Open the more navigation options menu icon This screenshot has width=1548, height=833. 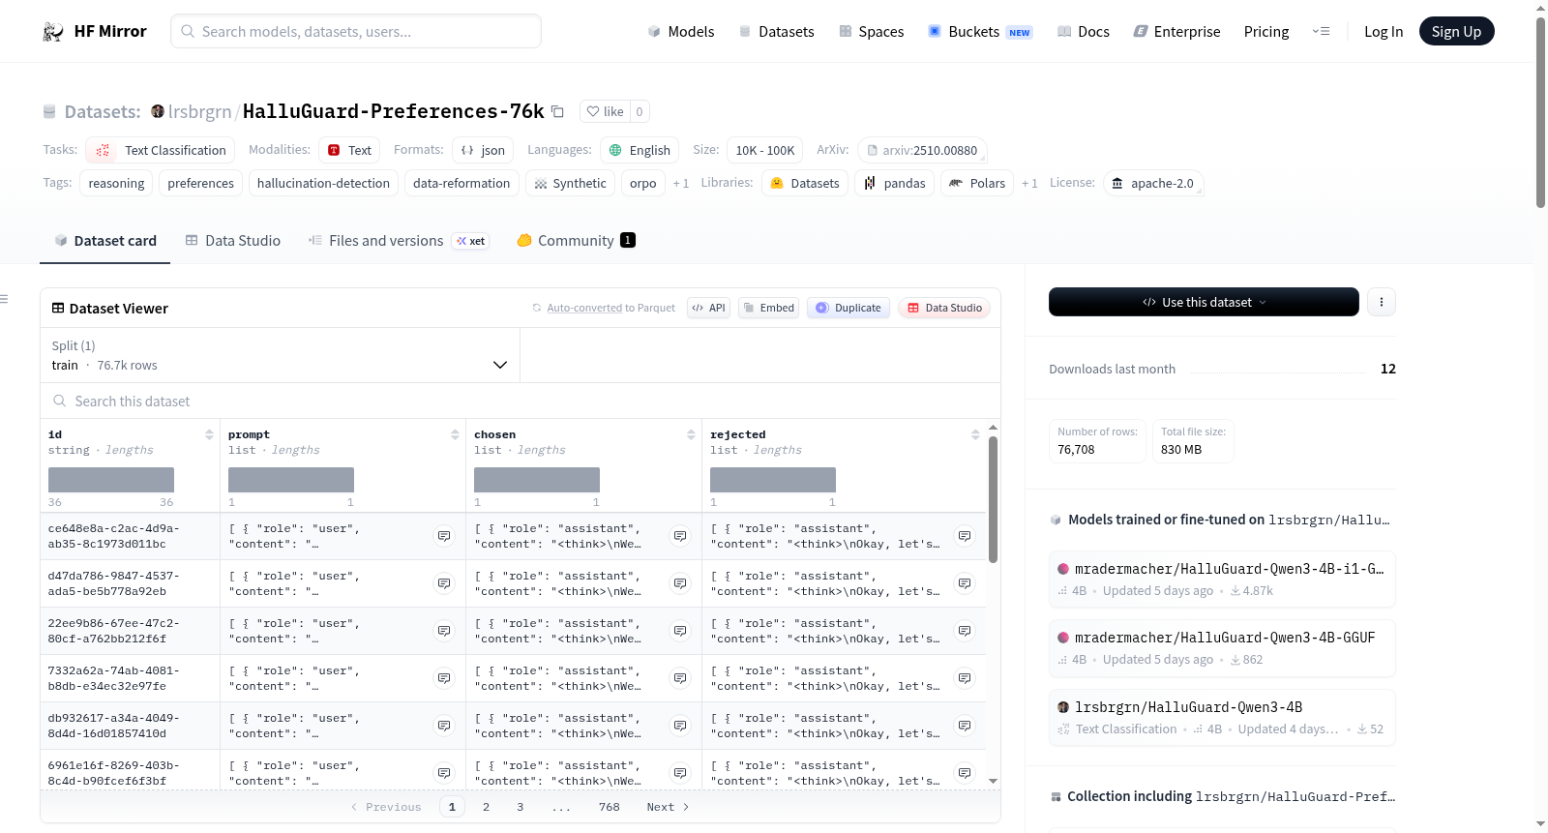pos(1321,32)
